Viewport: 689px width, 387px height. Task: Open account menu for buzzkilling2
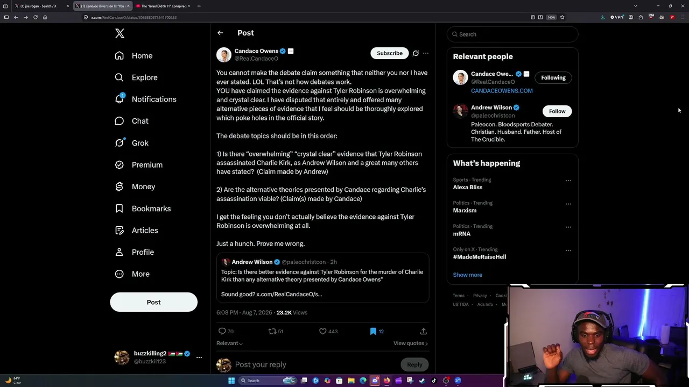pos(199,357)
